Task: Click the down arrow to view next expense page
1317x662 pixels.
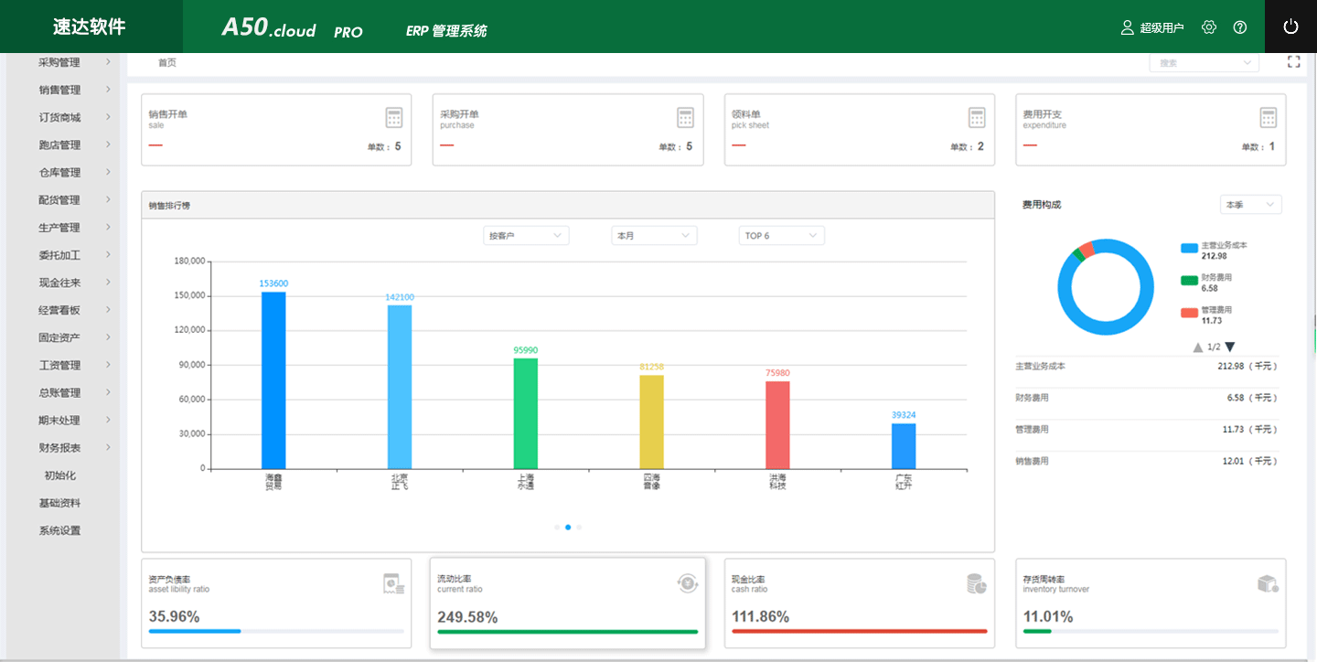Action: click(x=1230, y=347)
